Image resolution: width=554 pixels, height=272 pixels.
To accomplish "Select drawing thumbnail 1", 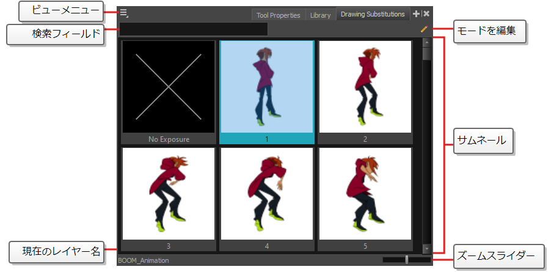I will [267, 92].
